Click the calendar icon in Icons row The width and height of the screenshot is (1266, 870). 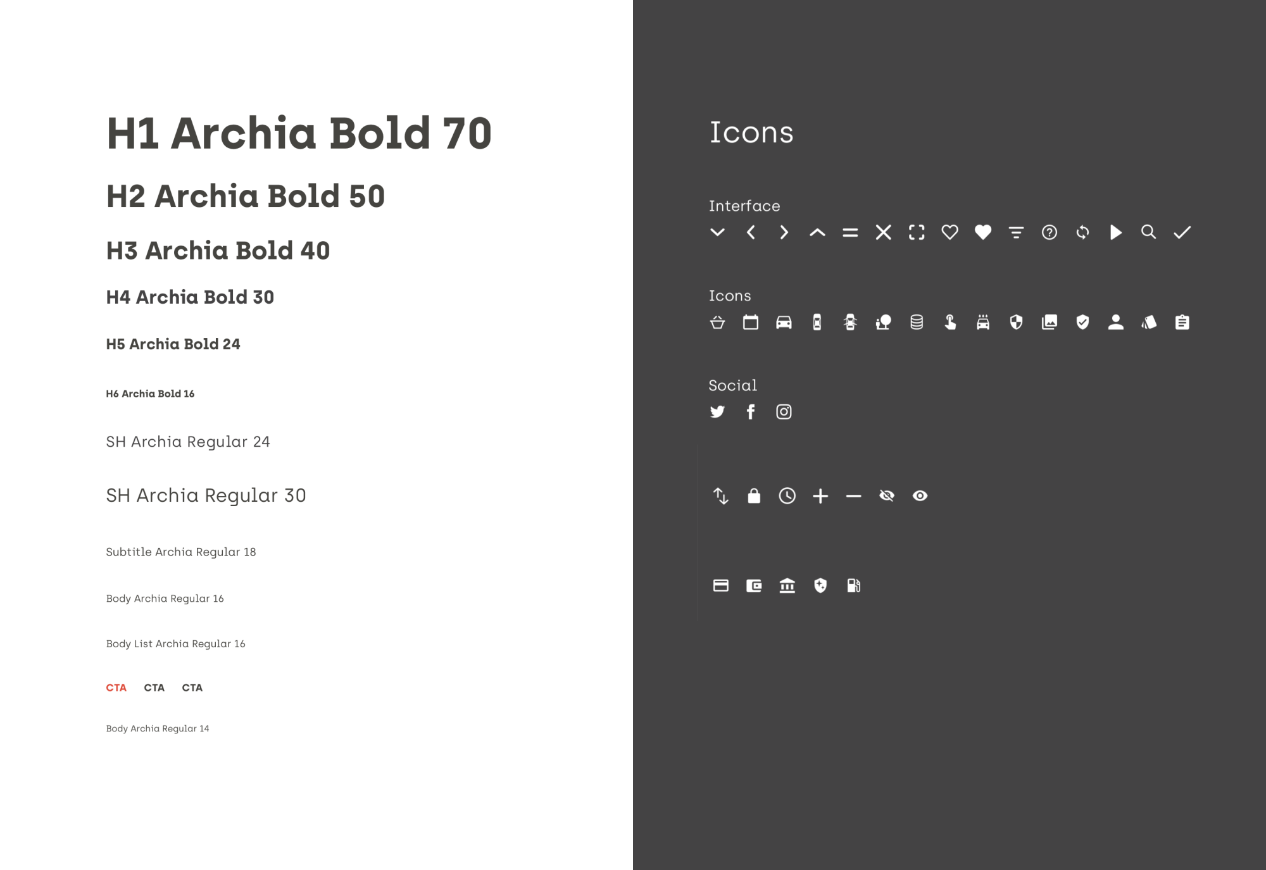click(x=751, y=322)
